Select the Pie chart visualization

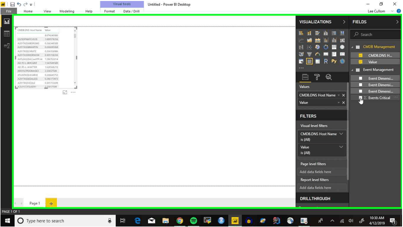pyautogui.click(x=317, y=47)
